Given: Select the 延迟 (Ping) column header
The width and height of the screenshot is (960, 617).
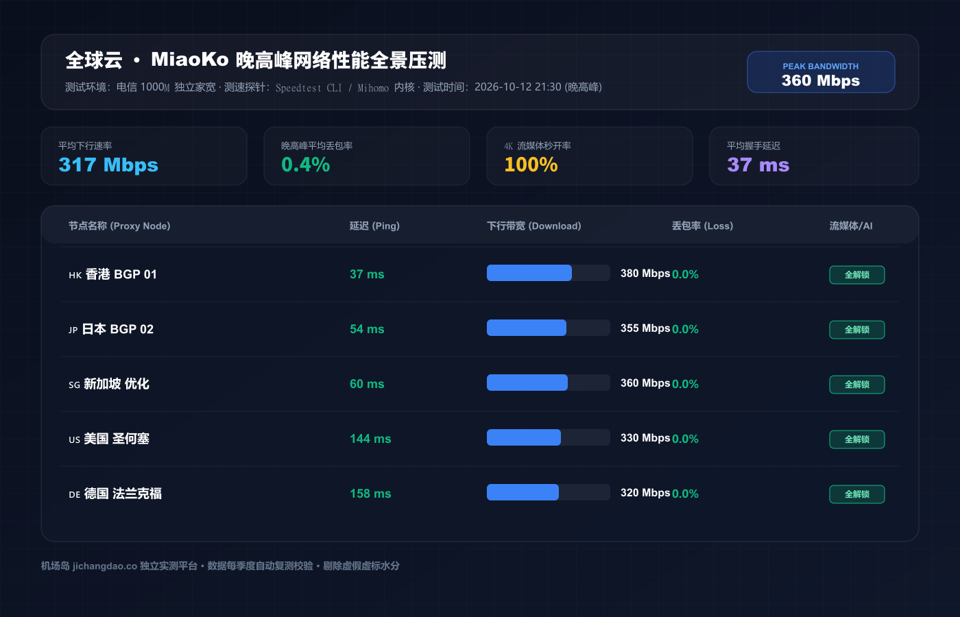Looking at the screenshot, I should (x=374, y=226).
